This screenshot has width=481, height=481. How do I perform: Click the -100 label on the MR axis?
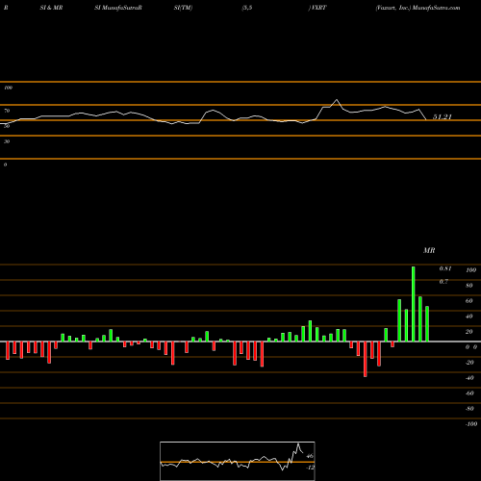[x=471, y=424]
